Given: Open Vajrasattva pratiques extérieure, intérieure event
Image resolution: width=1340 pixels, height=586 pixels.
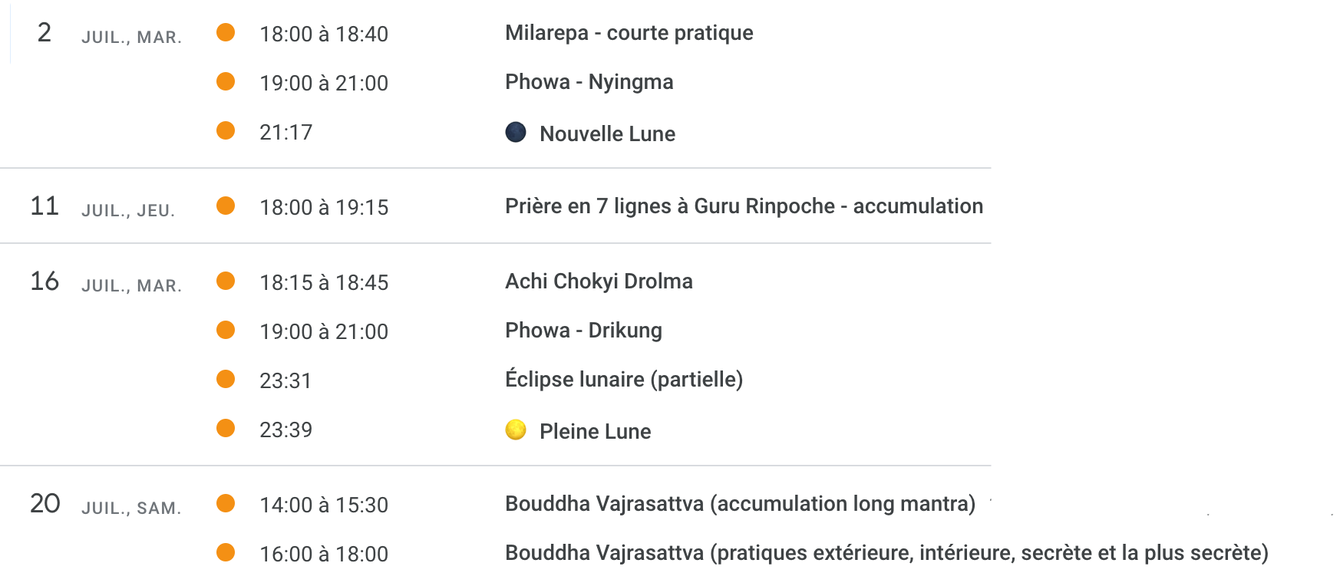Looking at the screenshot, I should click(x=886, y=553).
